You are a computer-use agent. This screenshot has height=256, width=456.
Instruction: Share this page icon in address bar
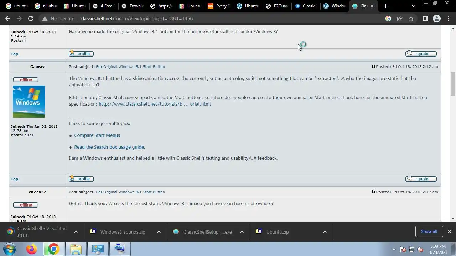click(400, 18)
